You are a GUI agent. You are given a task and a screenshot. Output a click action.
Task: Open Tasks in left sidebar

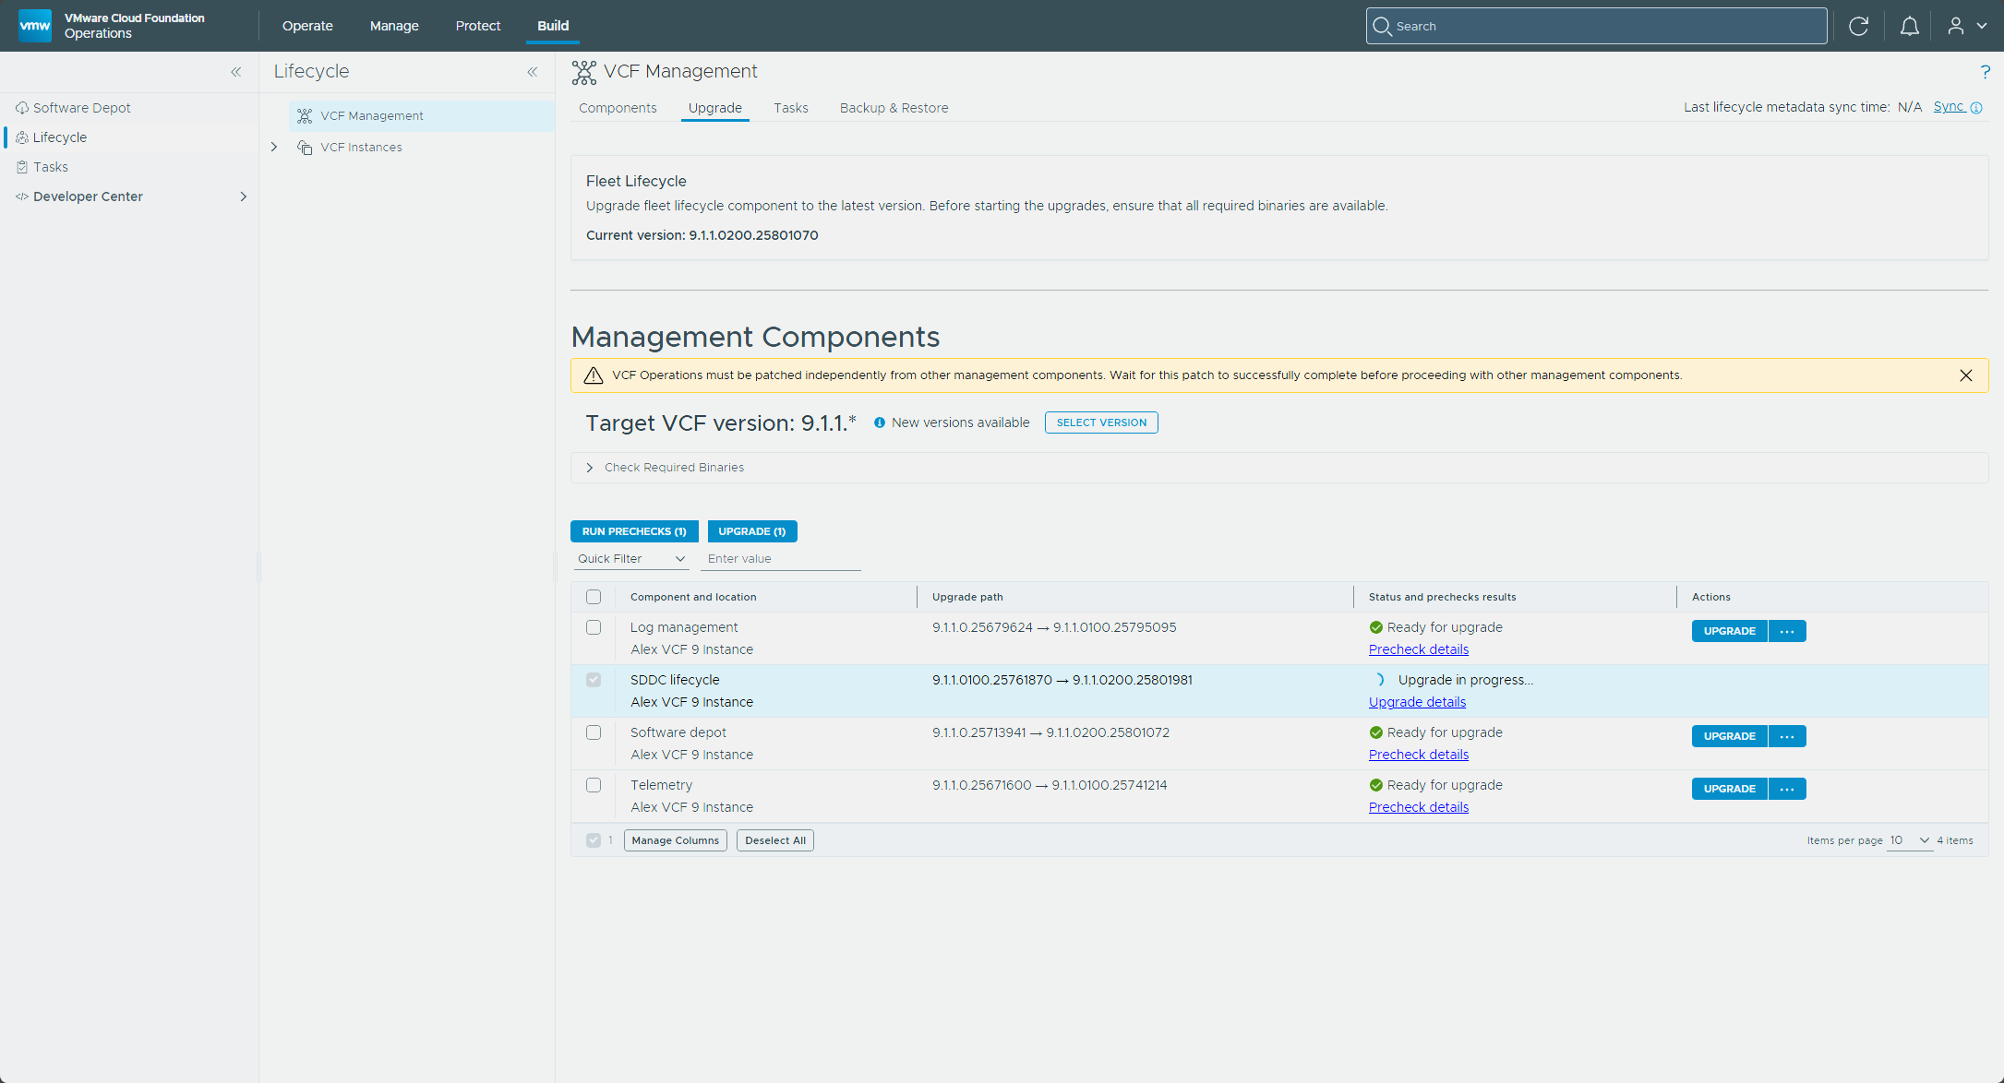[51, 167]
